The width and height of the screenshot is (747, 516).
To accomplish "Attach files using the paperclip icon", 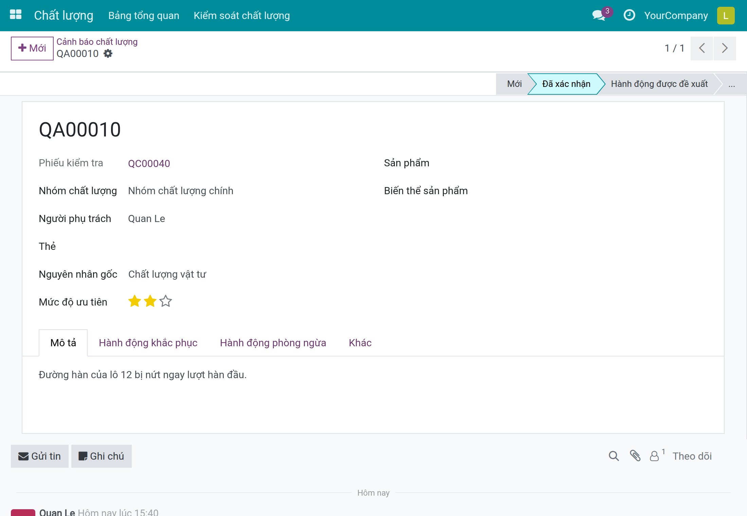I will coord(635,456).
